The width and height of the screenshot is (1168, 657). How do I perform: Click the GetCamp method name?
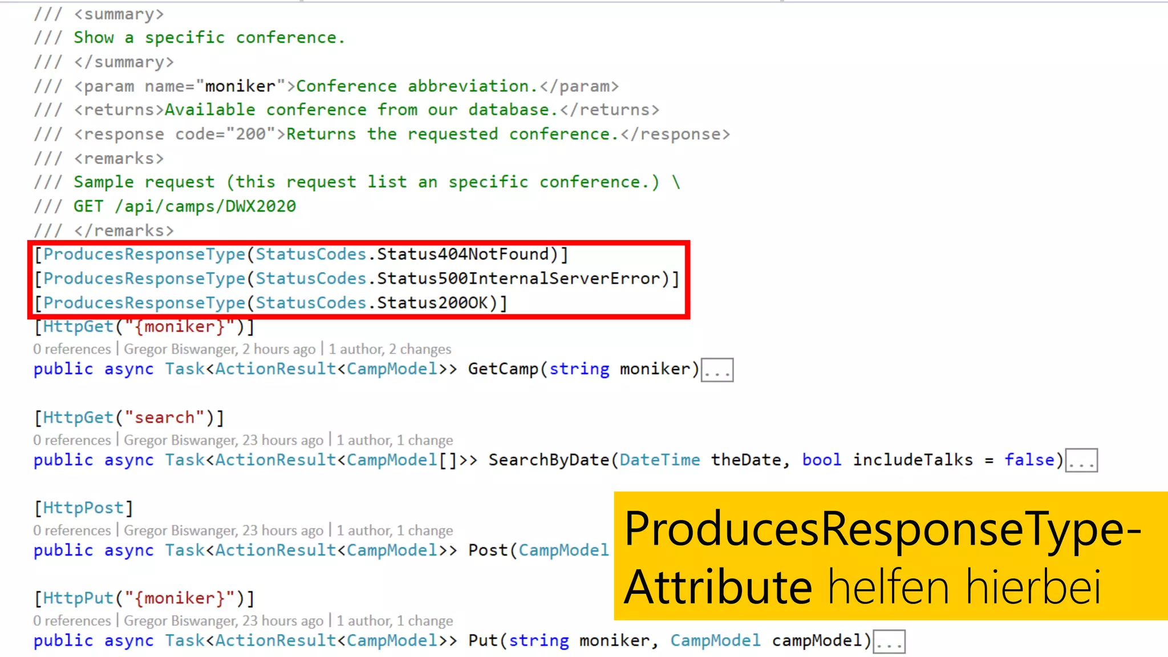[x=504, y=370]
